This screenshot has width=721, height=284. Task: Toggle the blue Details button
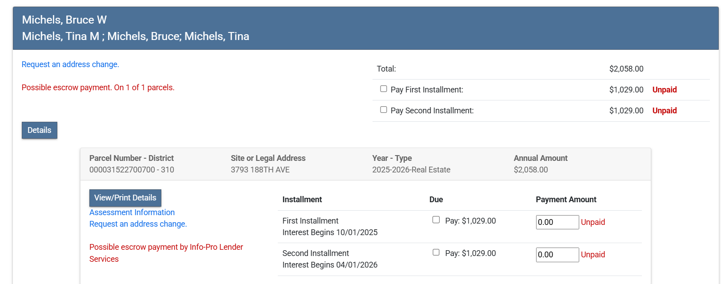40,130
